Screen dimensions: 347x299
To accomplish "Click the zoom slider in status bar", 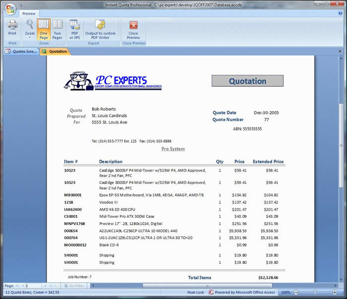I will pos(316,293).
